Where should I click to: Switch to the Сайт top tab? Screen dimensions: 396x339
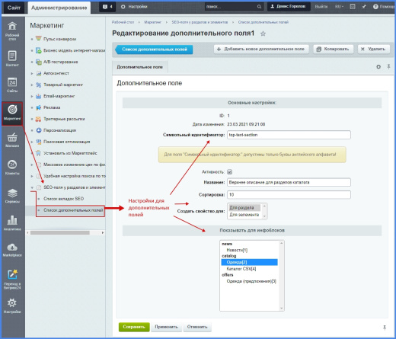pyautogui.click(x=14, y=8)
